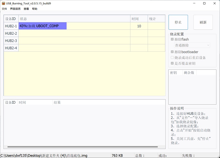Screen dimensions: 220x158
Task: Open the 查看 menu
Action: (26, 9)
